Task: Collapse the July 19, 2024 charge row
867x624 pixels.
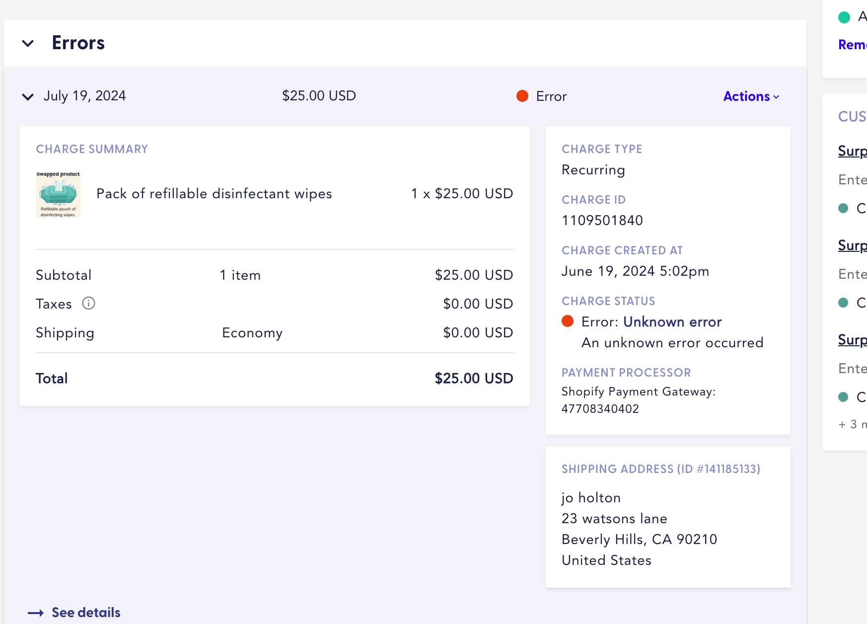Action: pos(28,96)
